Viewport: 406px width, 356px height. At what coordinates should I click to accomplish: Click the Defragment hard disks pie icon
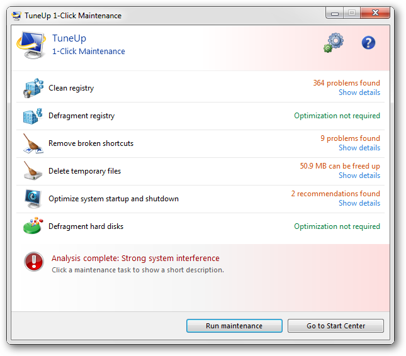tap(33, 226)
